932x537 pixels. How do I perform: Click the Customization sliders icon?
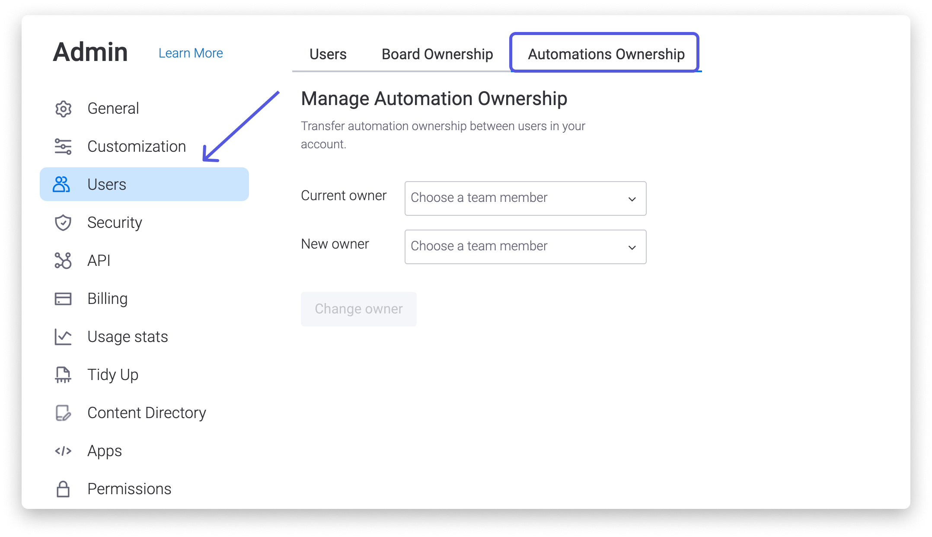[x=63, y=147]
